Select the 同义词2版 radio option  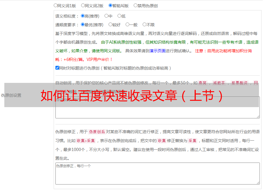pos(83,5)
